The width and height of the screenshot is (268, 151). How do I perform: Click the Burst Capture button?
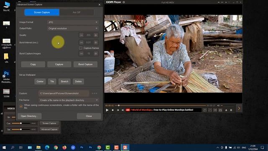tap(85, 64)
